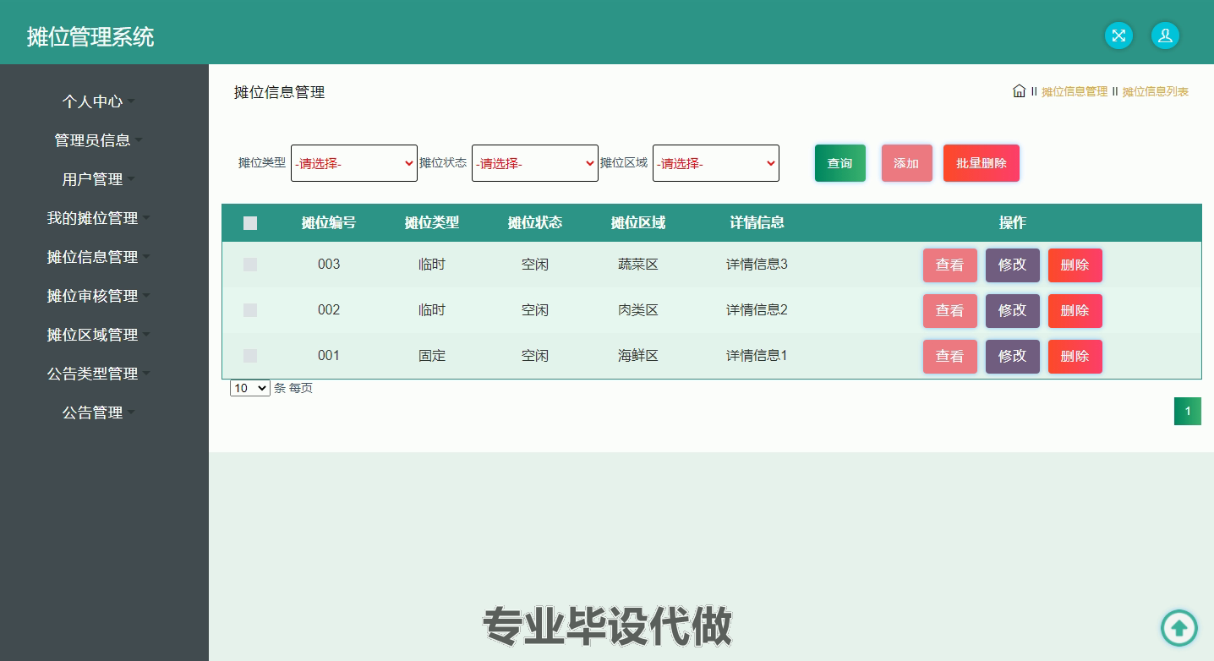Image resolution: width=1214 pixels, height=661 pixels.
Task: Select the cell 详情信息1
Action: tap(757, 356)
